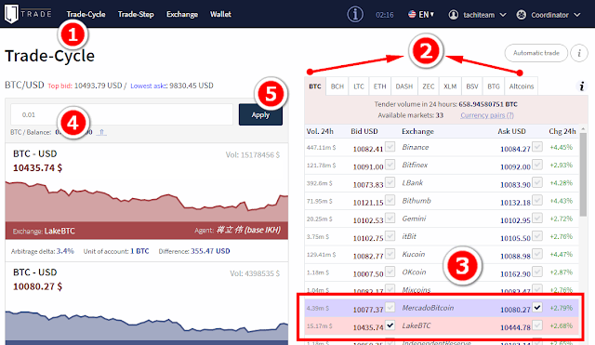This screenshot has height=345, width=595.
Task: Select the BTC currency tab
Action: (x=315, y=86)
